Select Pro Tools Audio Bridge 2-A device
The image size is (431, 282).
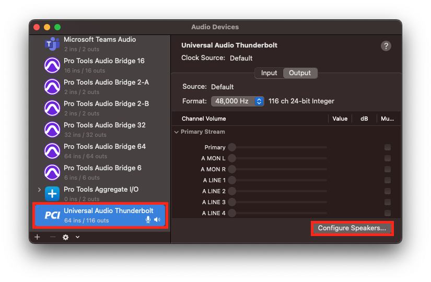click(x=101, y=87)
